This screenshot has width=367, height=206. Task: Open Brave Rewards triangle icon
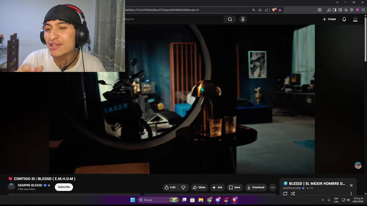click(280, 10)
